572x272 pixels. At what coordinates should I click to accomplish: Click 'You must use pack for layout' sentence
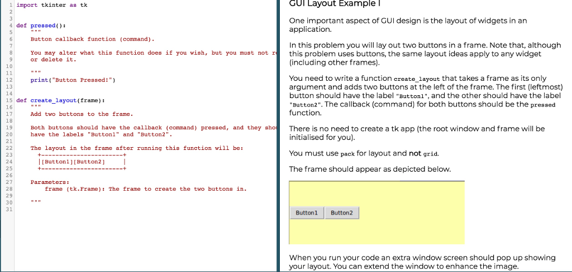click(364, 153)
